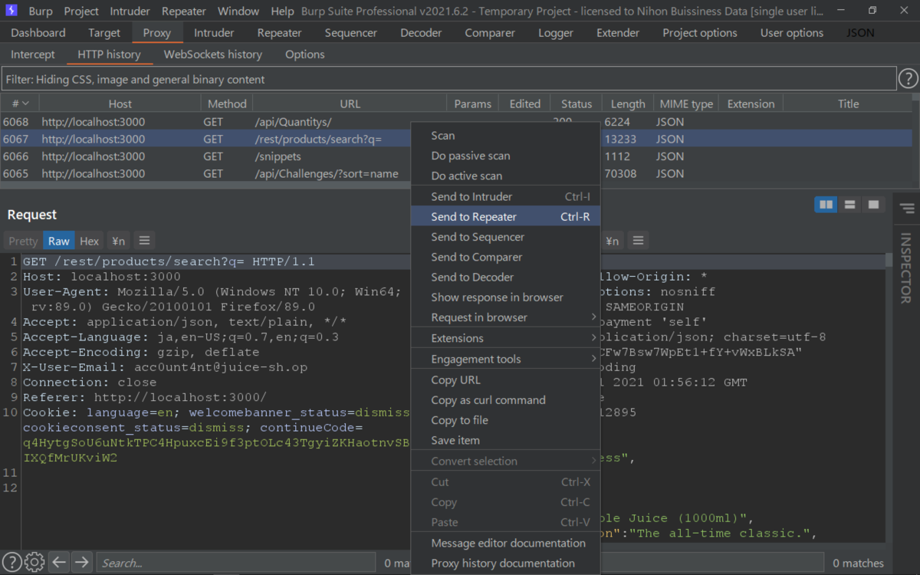Choose Send to Sequencer
This screenshot has width=920, height=575.
coord(505,237)
